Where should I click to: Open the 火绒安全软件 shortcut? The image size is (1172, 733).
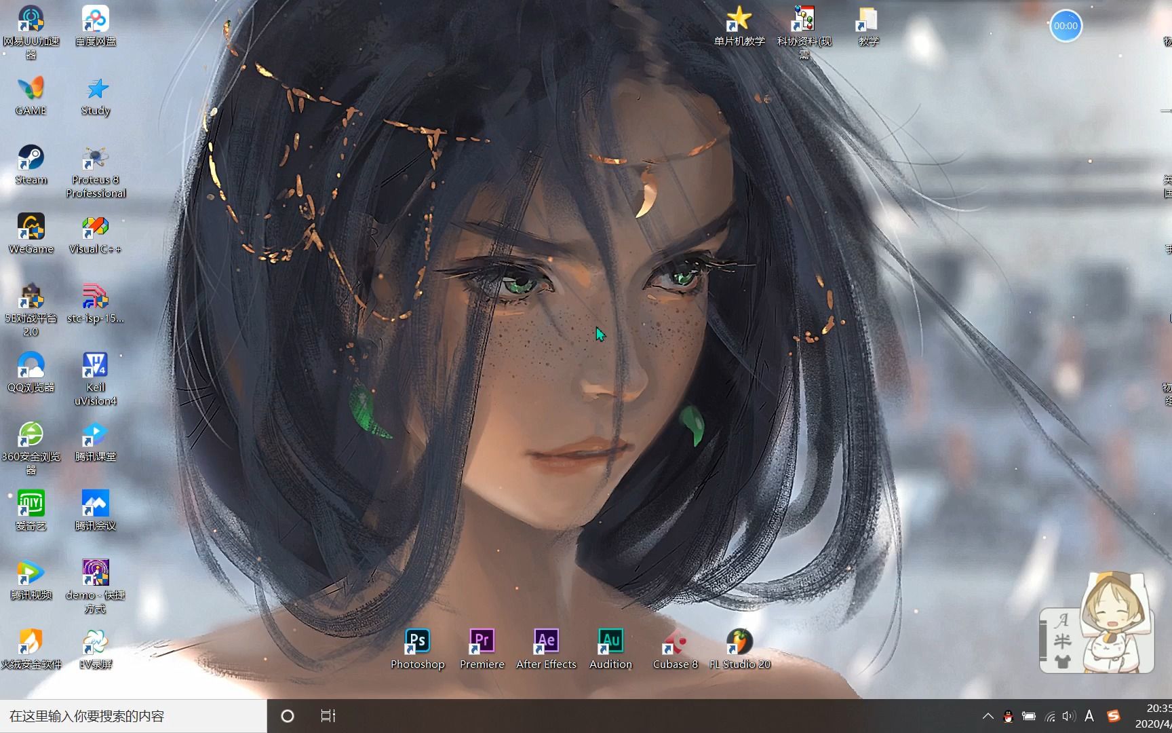pos(31,650)
